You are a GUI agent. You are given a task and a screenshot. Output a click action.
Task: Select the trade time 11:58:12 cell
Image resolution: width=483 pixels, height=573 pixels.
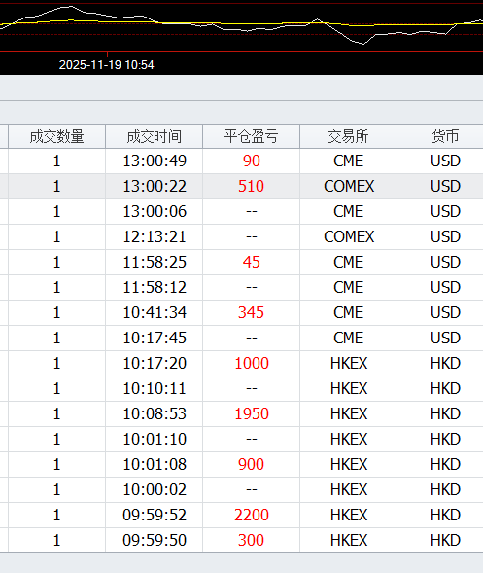click(x=155, y=287)
